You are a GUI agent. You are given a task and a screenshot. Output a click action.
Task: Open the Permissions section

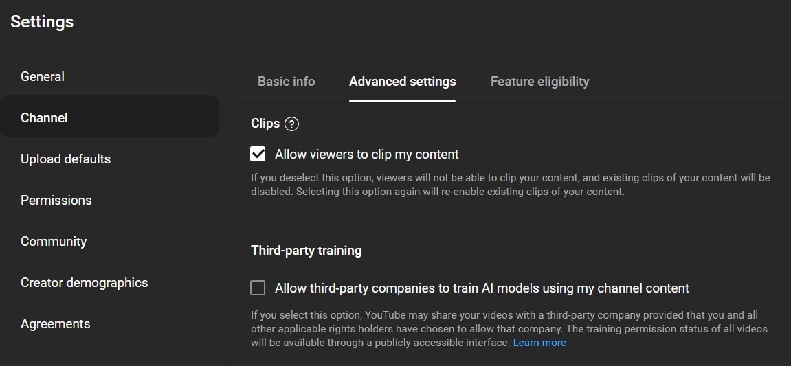[x=56, y=200]
